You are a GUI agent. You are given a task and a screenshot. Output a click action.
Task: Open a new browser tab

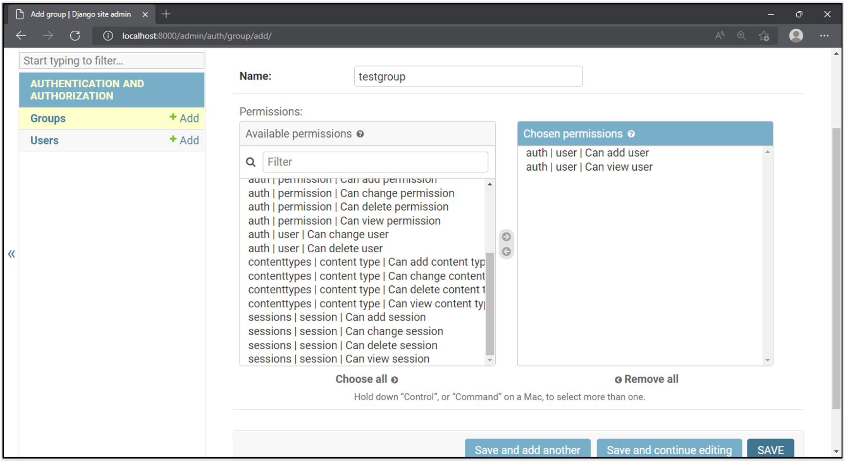[x=166, y=14]
